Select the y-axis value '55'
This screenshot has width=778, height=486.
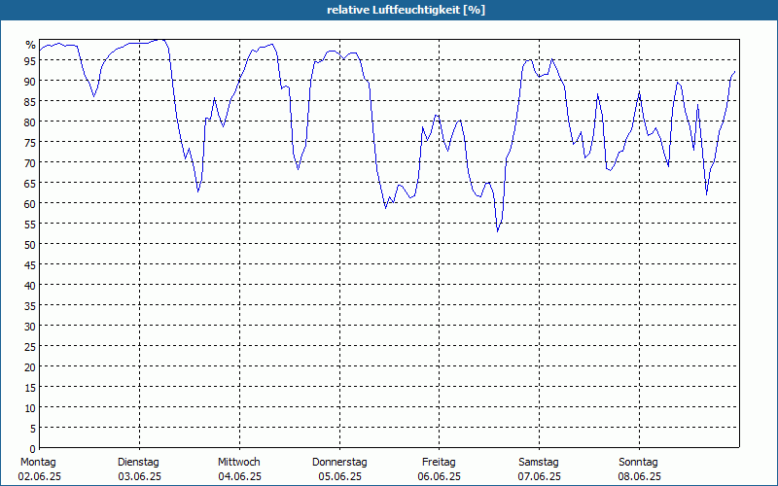[x=30, y=225]
